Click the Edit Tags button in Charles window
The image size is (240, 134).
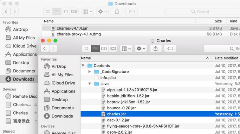click(170, 49)
